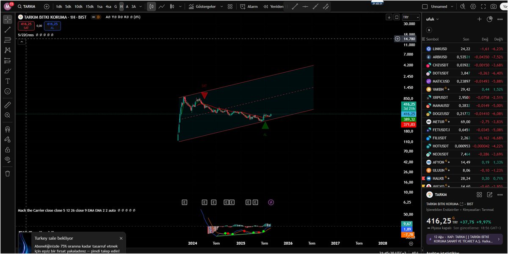Click the purple lightning event marker

pyautogui.click(x=271, y=202)
